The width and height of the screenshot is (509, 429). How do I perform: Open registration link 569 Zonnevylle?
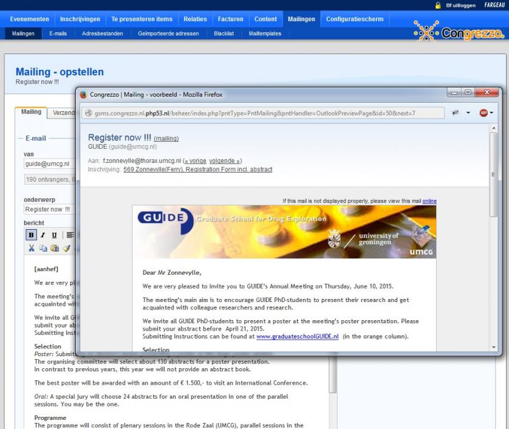pyautogui.click(x=197, y=169)
